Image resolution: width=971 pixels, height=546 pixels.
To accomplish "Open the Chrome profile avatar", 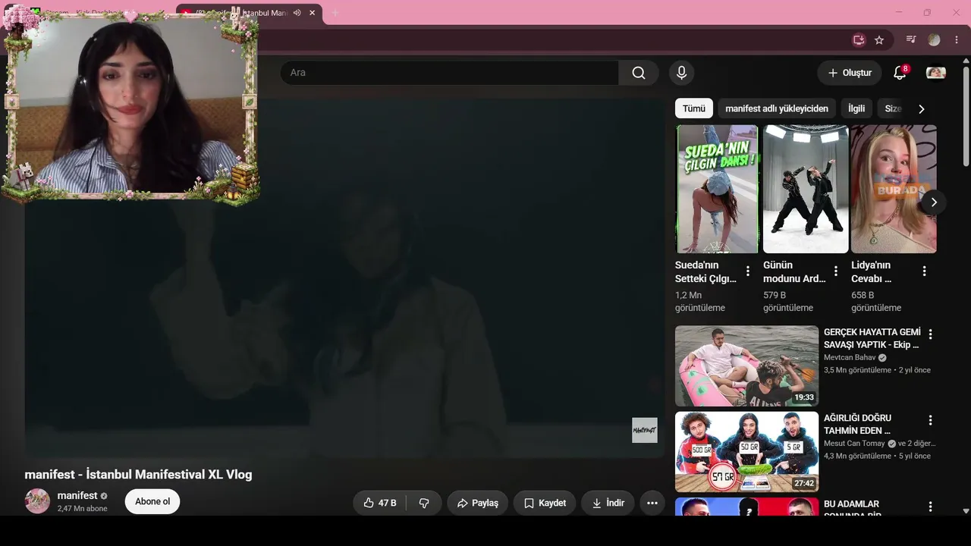I will [x=934, y=39].
